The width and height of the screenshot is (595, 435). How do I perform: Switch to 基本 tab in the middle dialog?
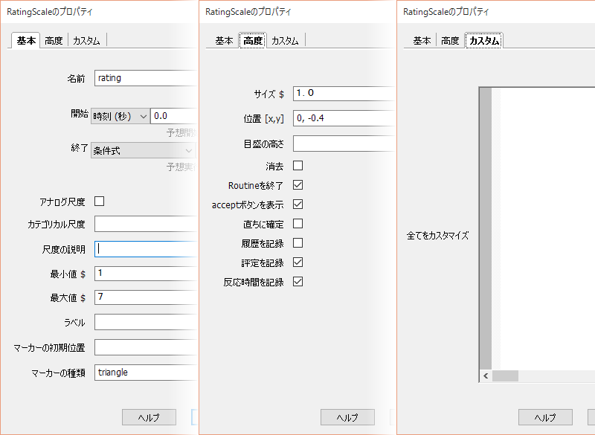[x=224, y=41]
